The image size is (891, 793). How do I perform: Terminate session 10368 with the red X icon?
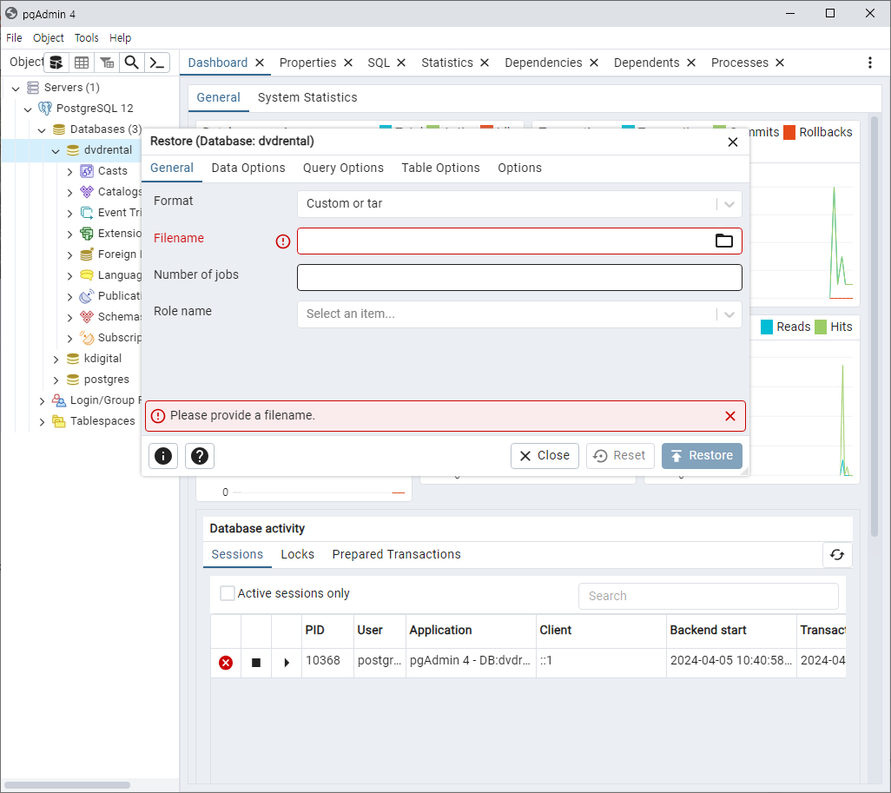click(226, 662)
